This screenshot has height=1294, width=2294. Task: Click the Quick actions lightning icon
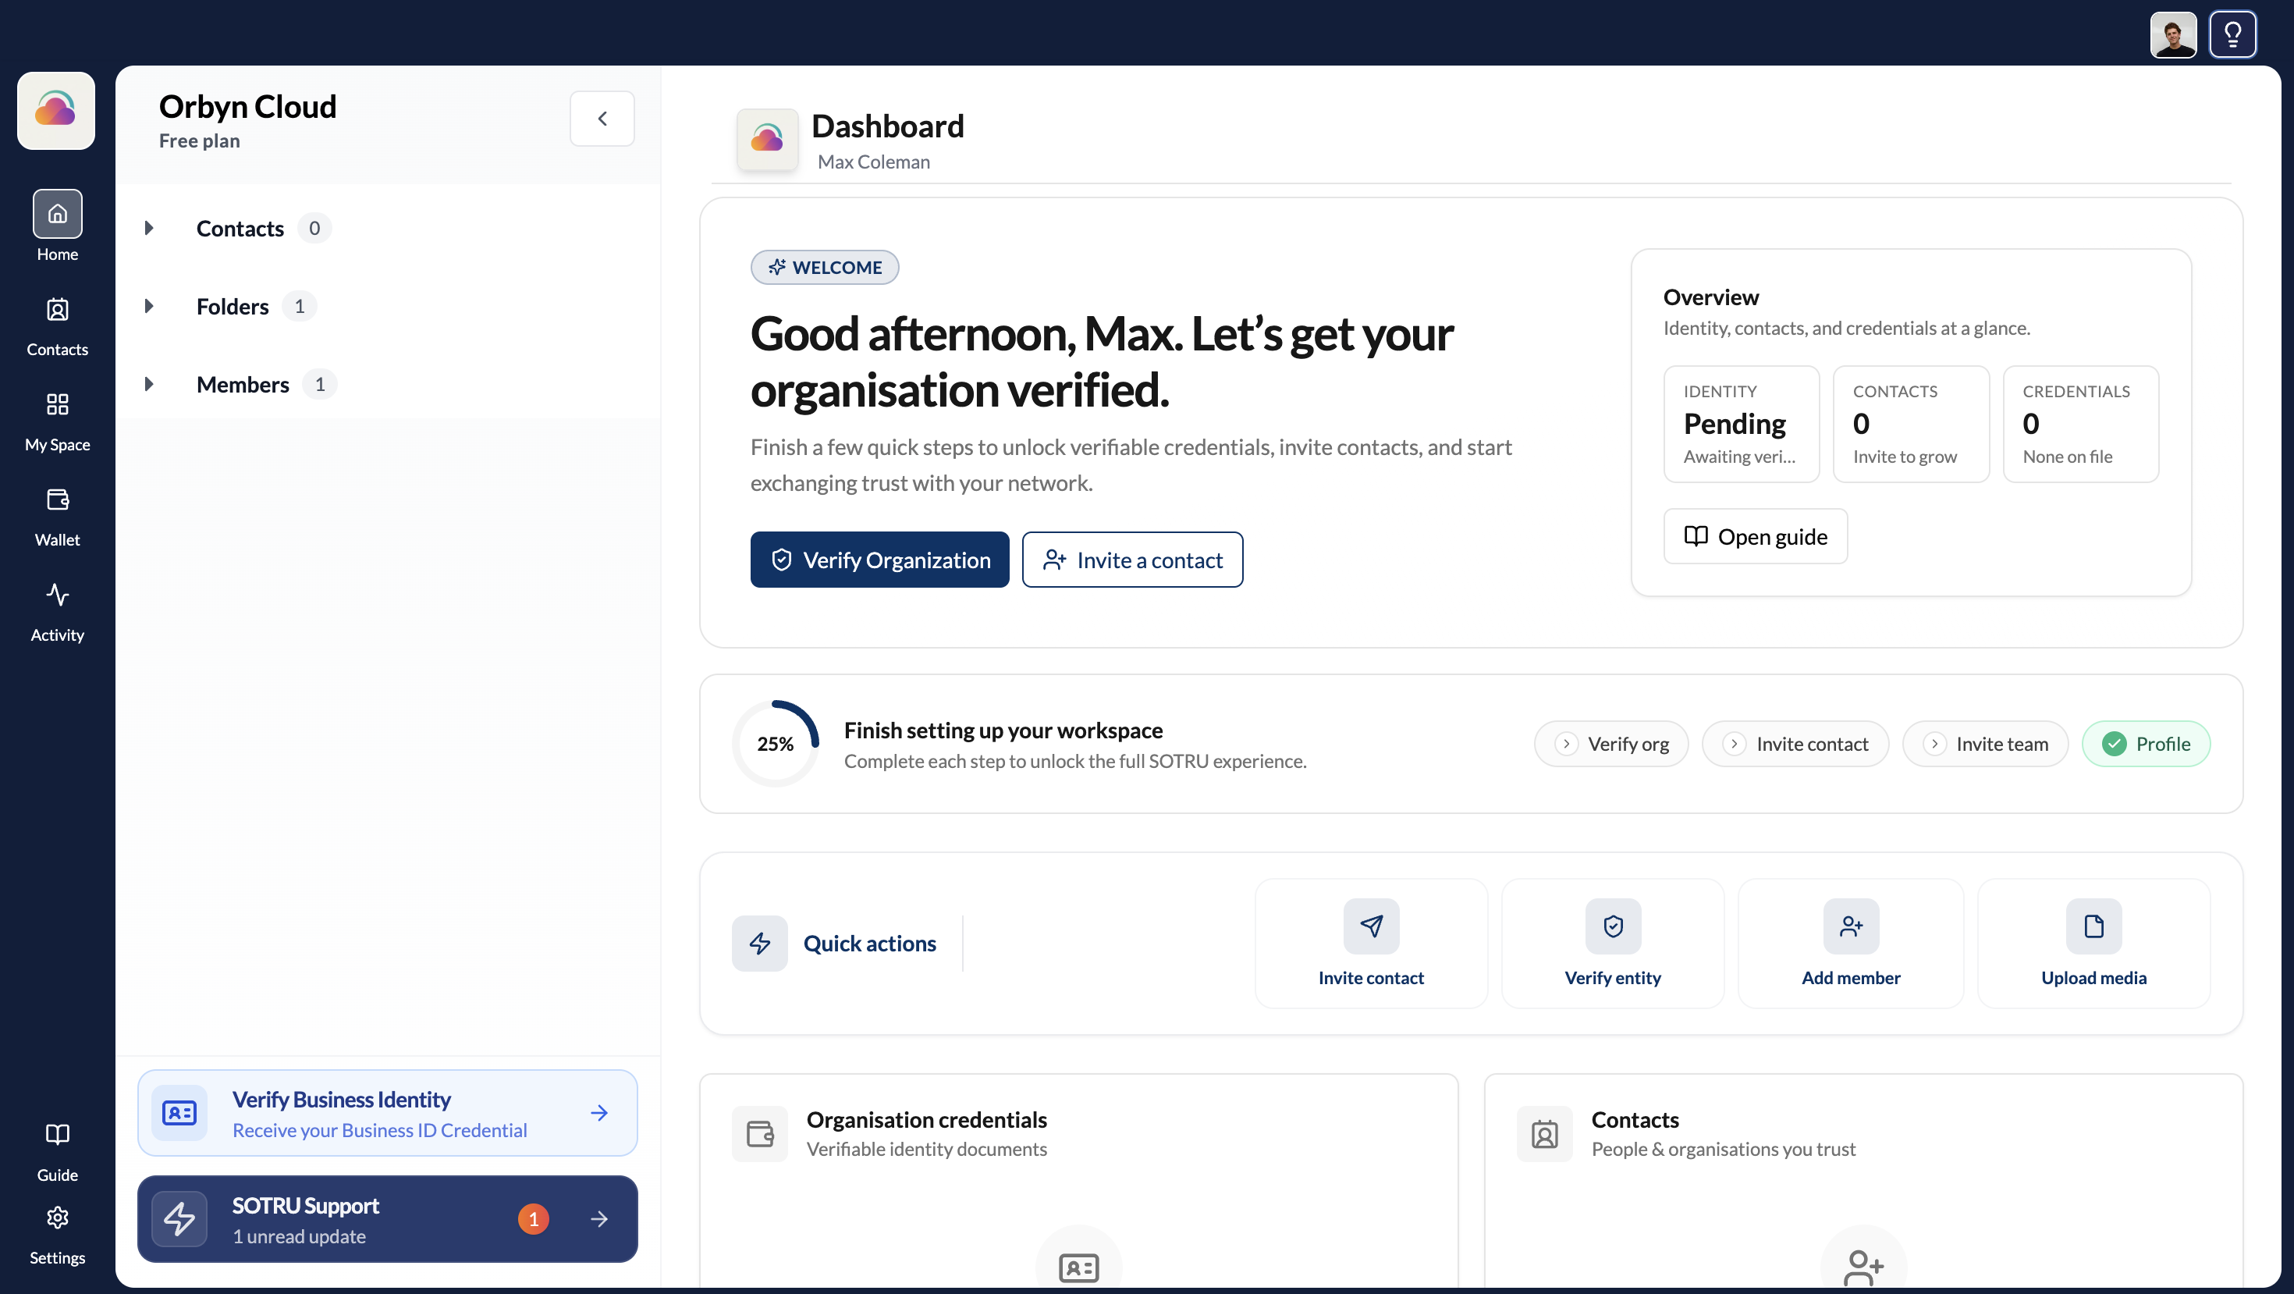click(x=760, y=943)
